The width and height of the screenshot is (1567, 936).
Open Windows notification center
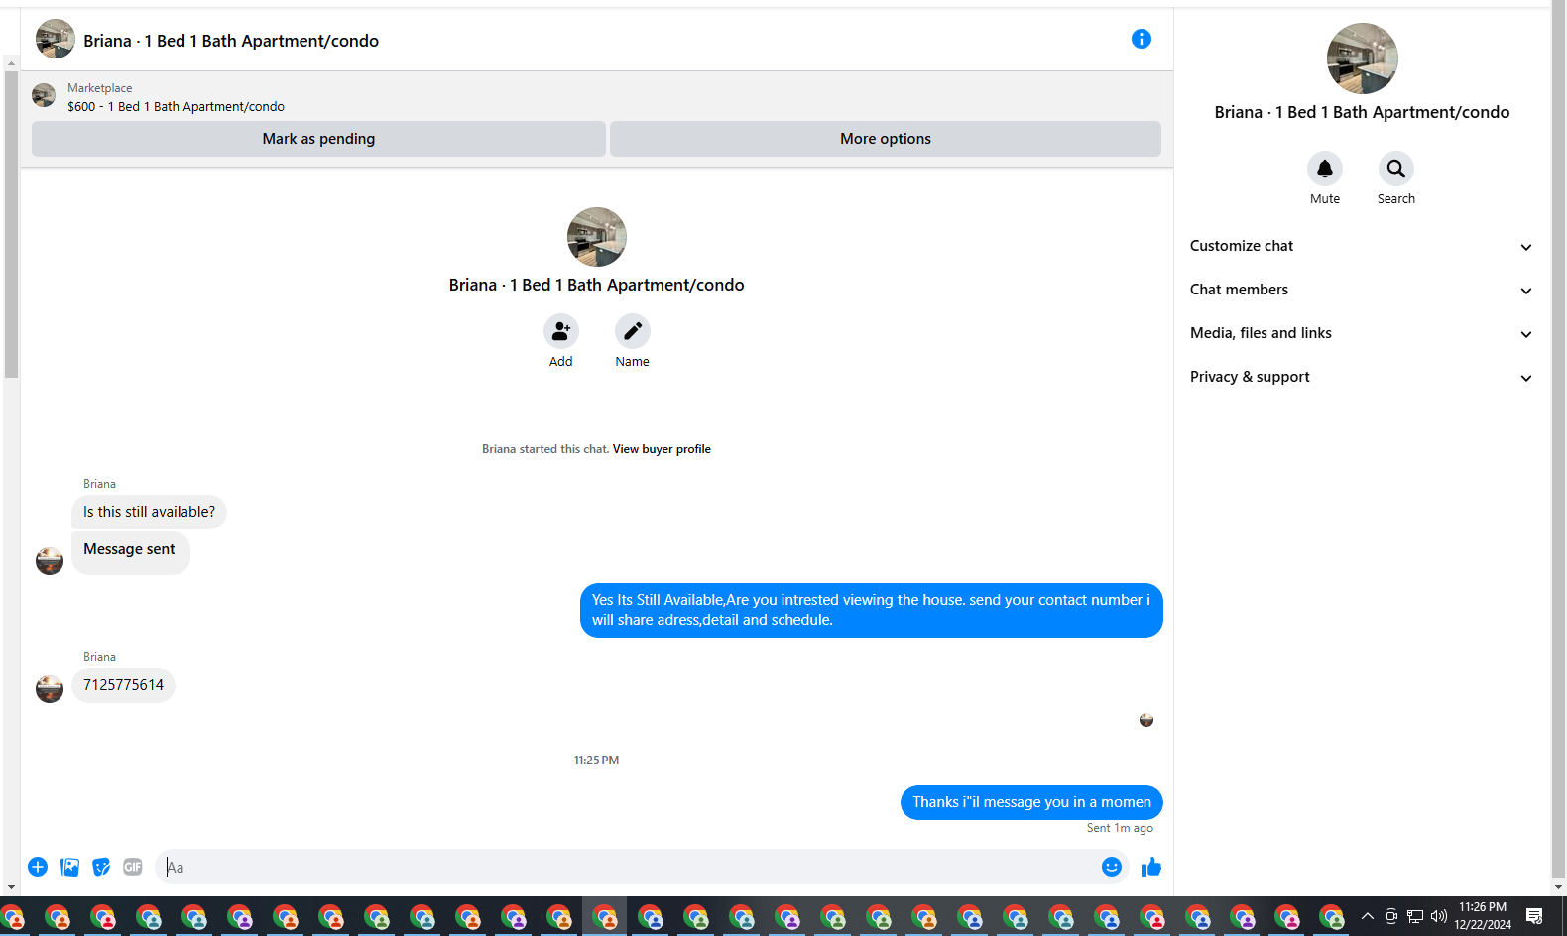(1534, 916)
